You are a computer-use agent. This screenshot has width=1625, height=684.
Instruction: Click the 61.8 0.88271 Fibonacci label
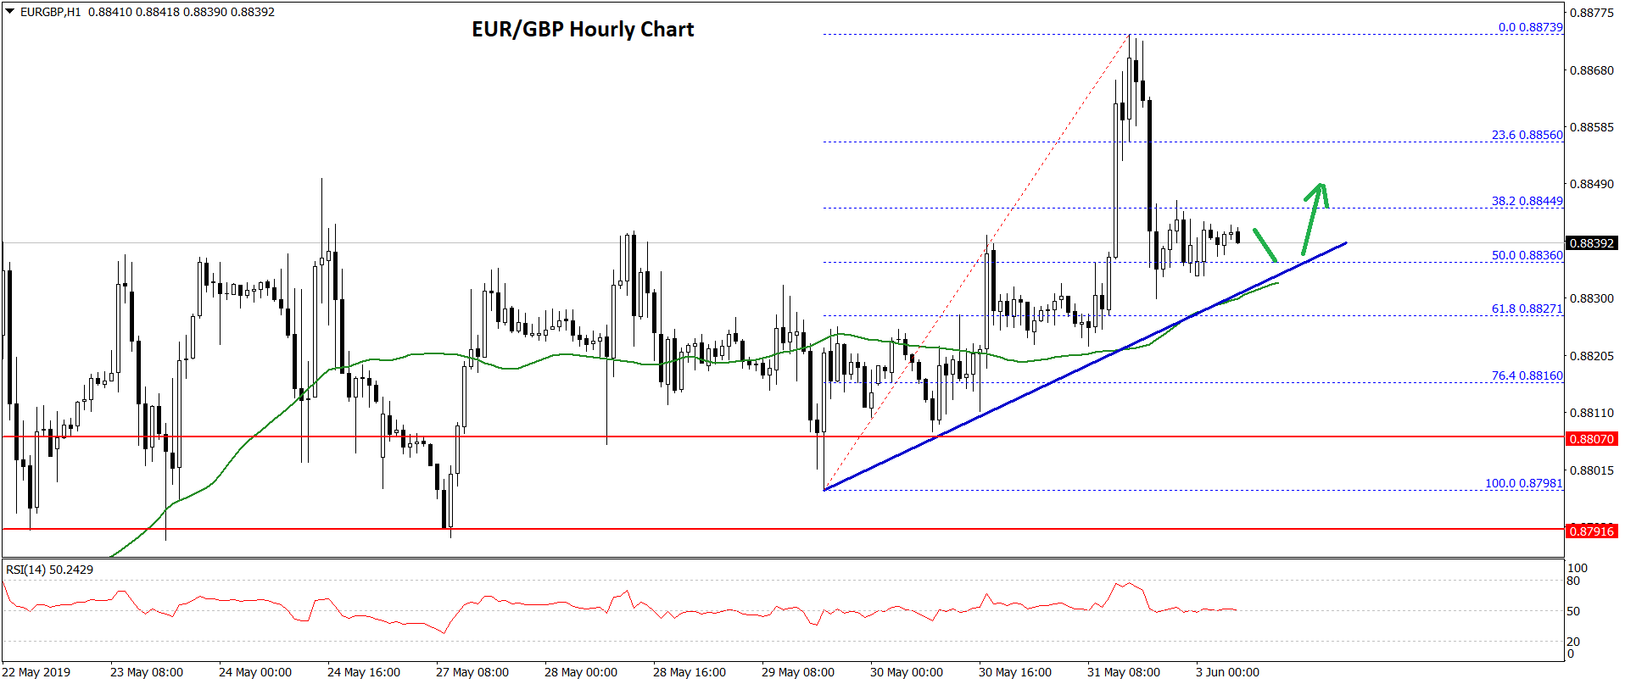(1527, 309)
